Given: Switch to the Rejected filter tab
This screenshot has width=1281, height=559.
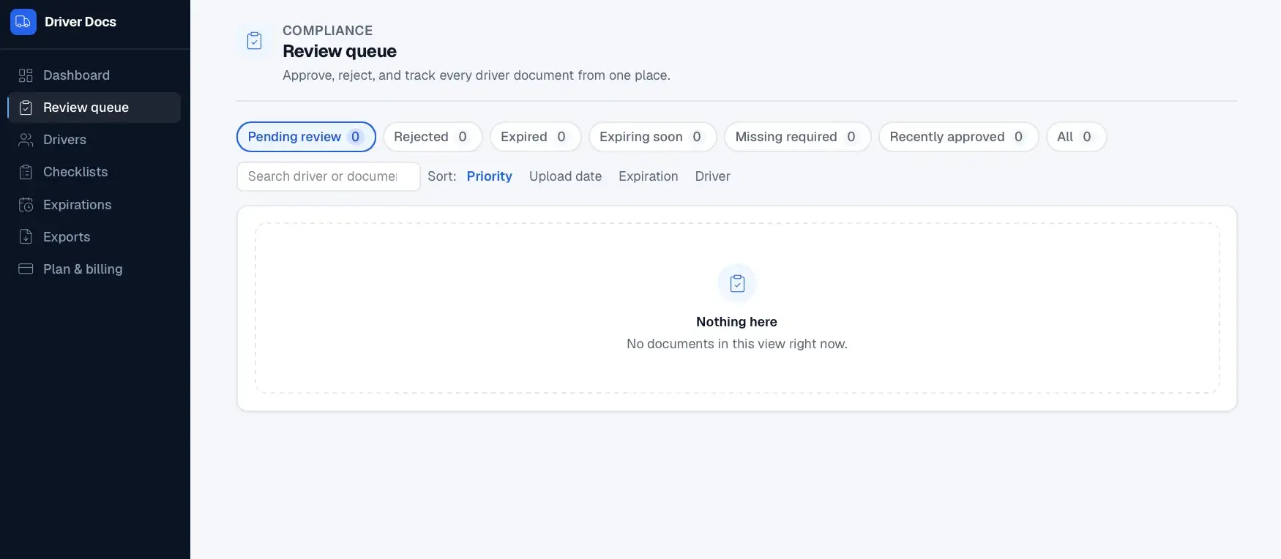Looking at the screenshot, I should [x=433, y=137].
